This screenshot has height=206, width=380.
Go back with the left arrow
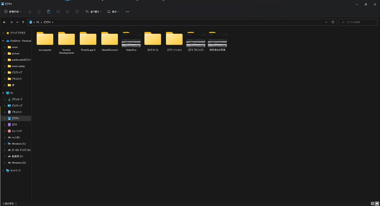coord(4,22)
